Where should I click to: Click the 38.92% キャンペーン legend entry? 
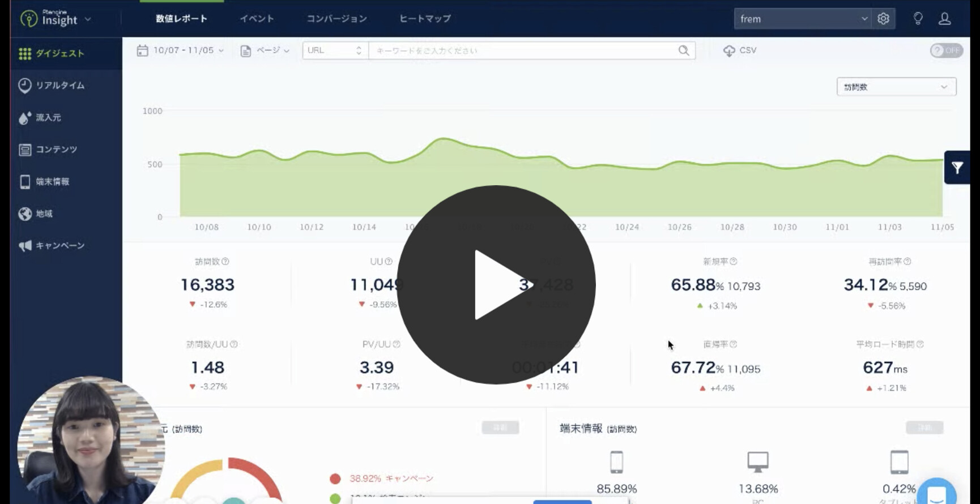pyautogui.click(x=391, y=479)
